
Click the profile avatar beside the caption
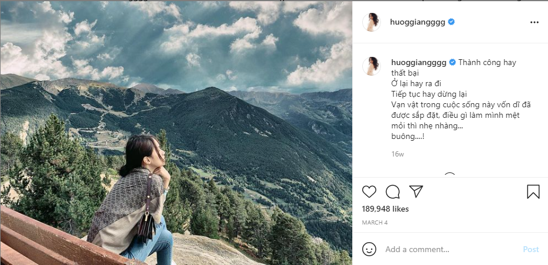[x=372, y=66]
